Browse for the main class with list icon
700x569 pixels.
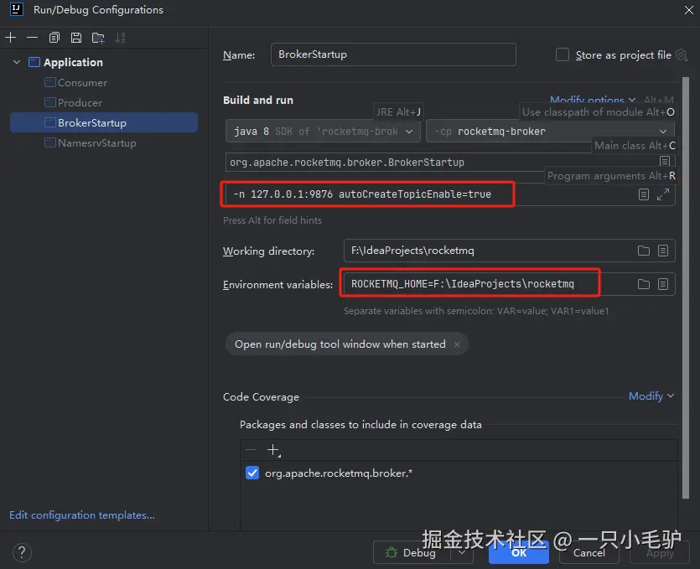664,161
